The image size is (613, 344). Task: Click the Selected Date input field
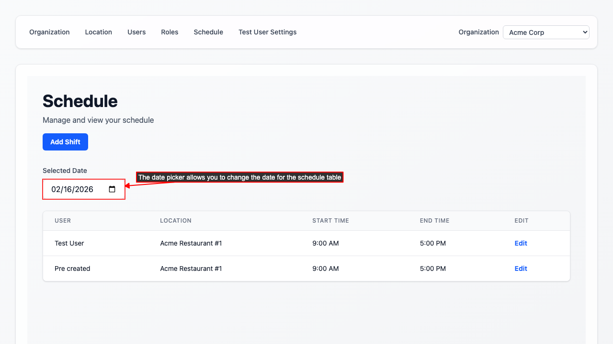pos(77,189)
